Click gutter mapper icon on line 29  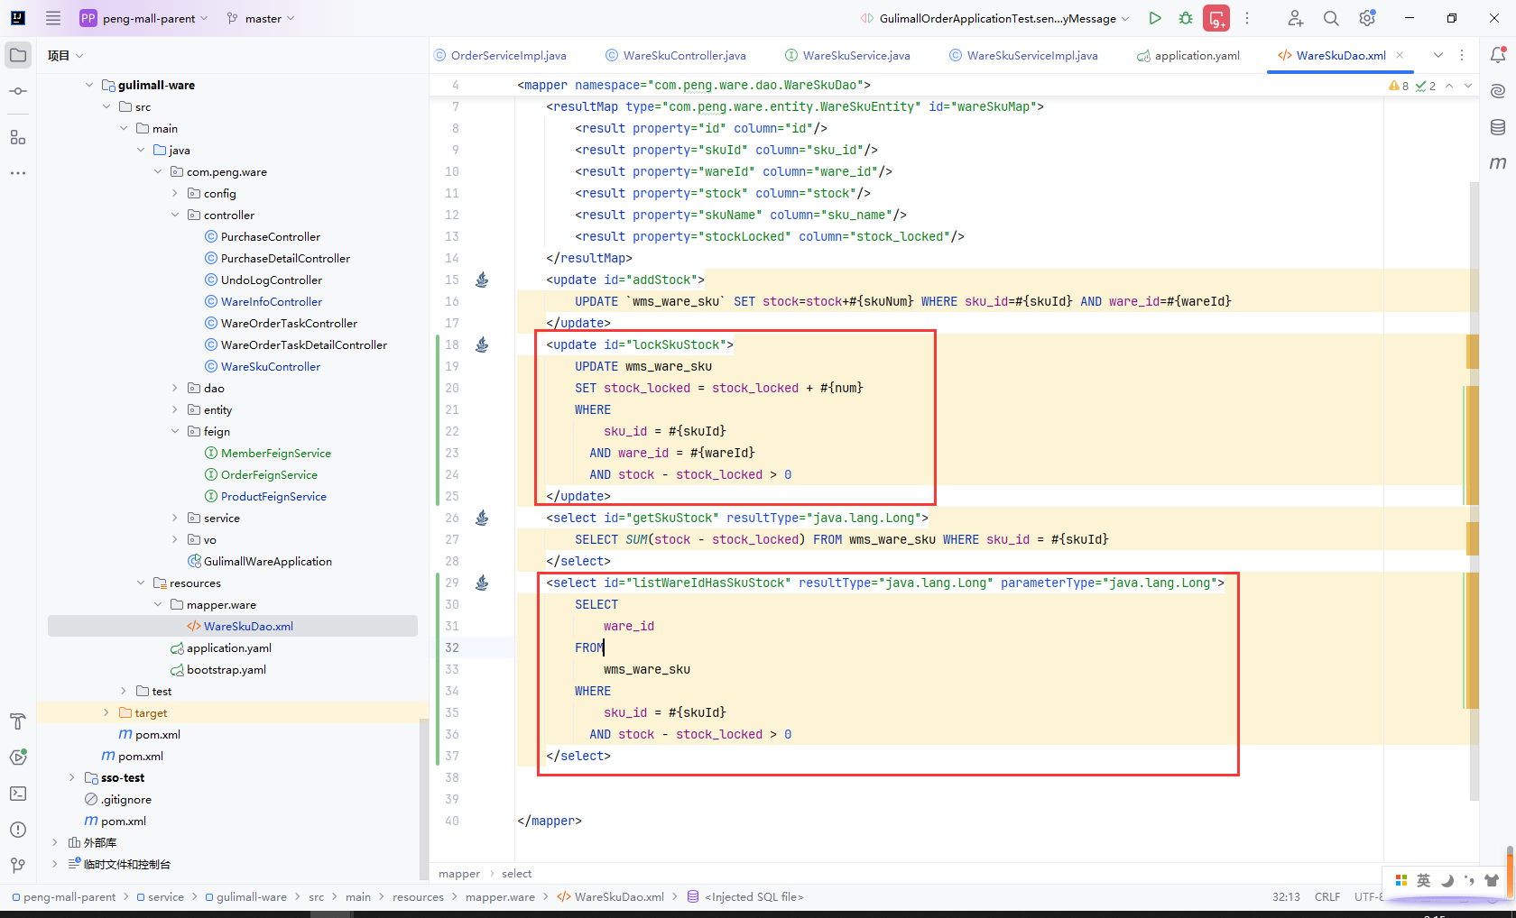tap(482, 583)
